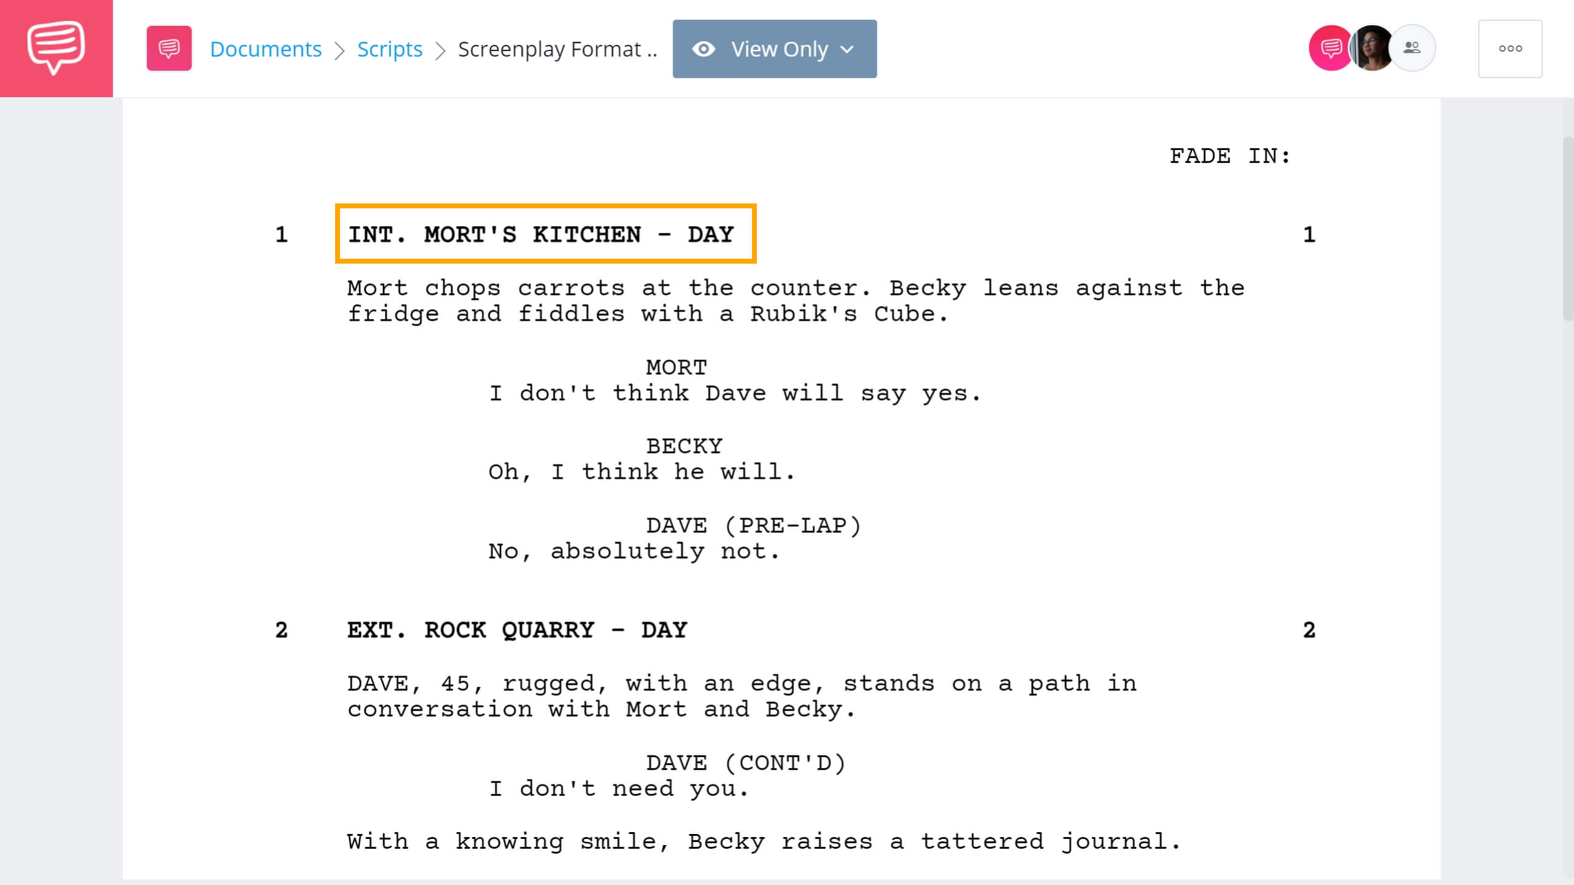1574x885 pixels.
Task: Expand the Documents breadcrumb navigation
Action: pos(265,49)
